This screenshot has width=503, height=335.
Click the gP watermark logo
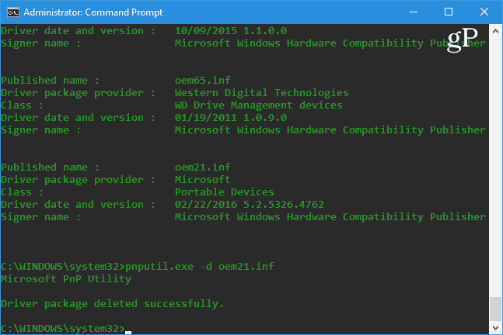pos(463,40)
